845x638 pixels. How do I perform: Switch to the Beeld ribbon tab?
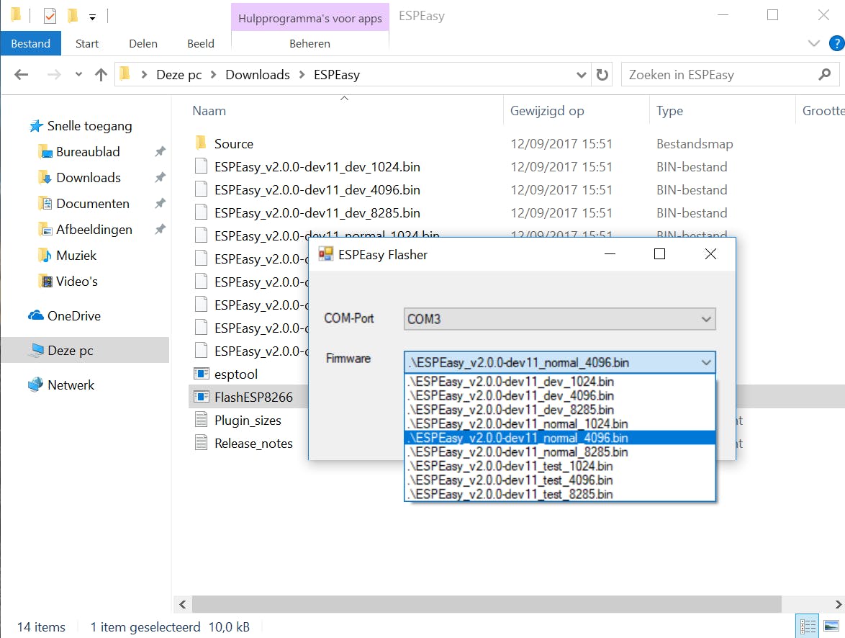click(x=200, y=43)
